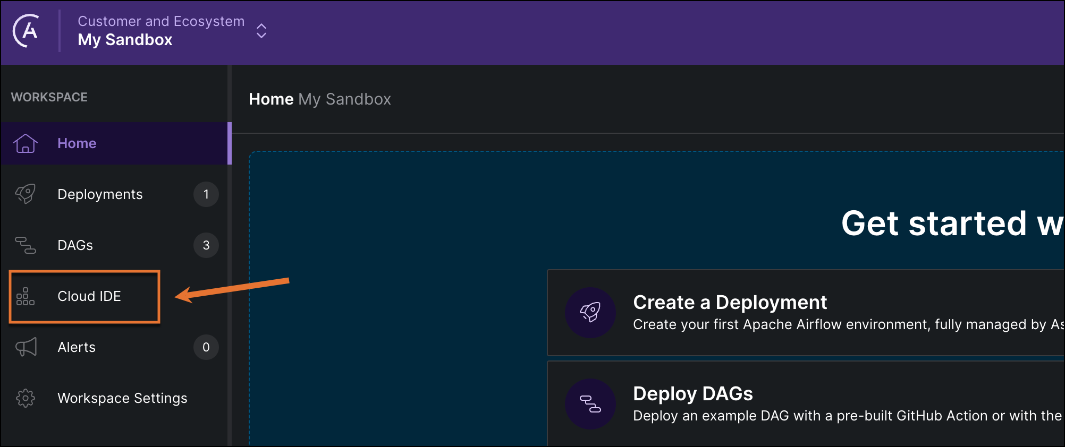The image size is (1065, 447).
Task: Click the rocket icon on Create a Deployment card
Action: click(x=590, y=312)
